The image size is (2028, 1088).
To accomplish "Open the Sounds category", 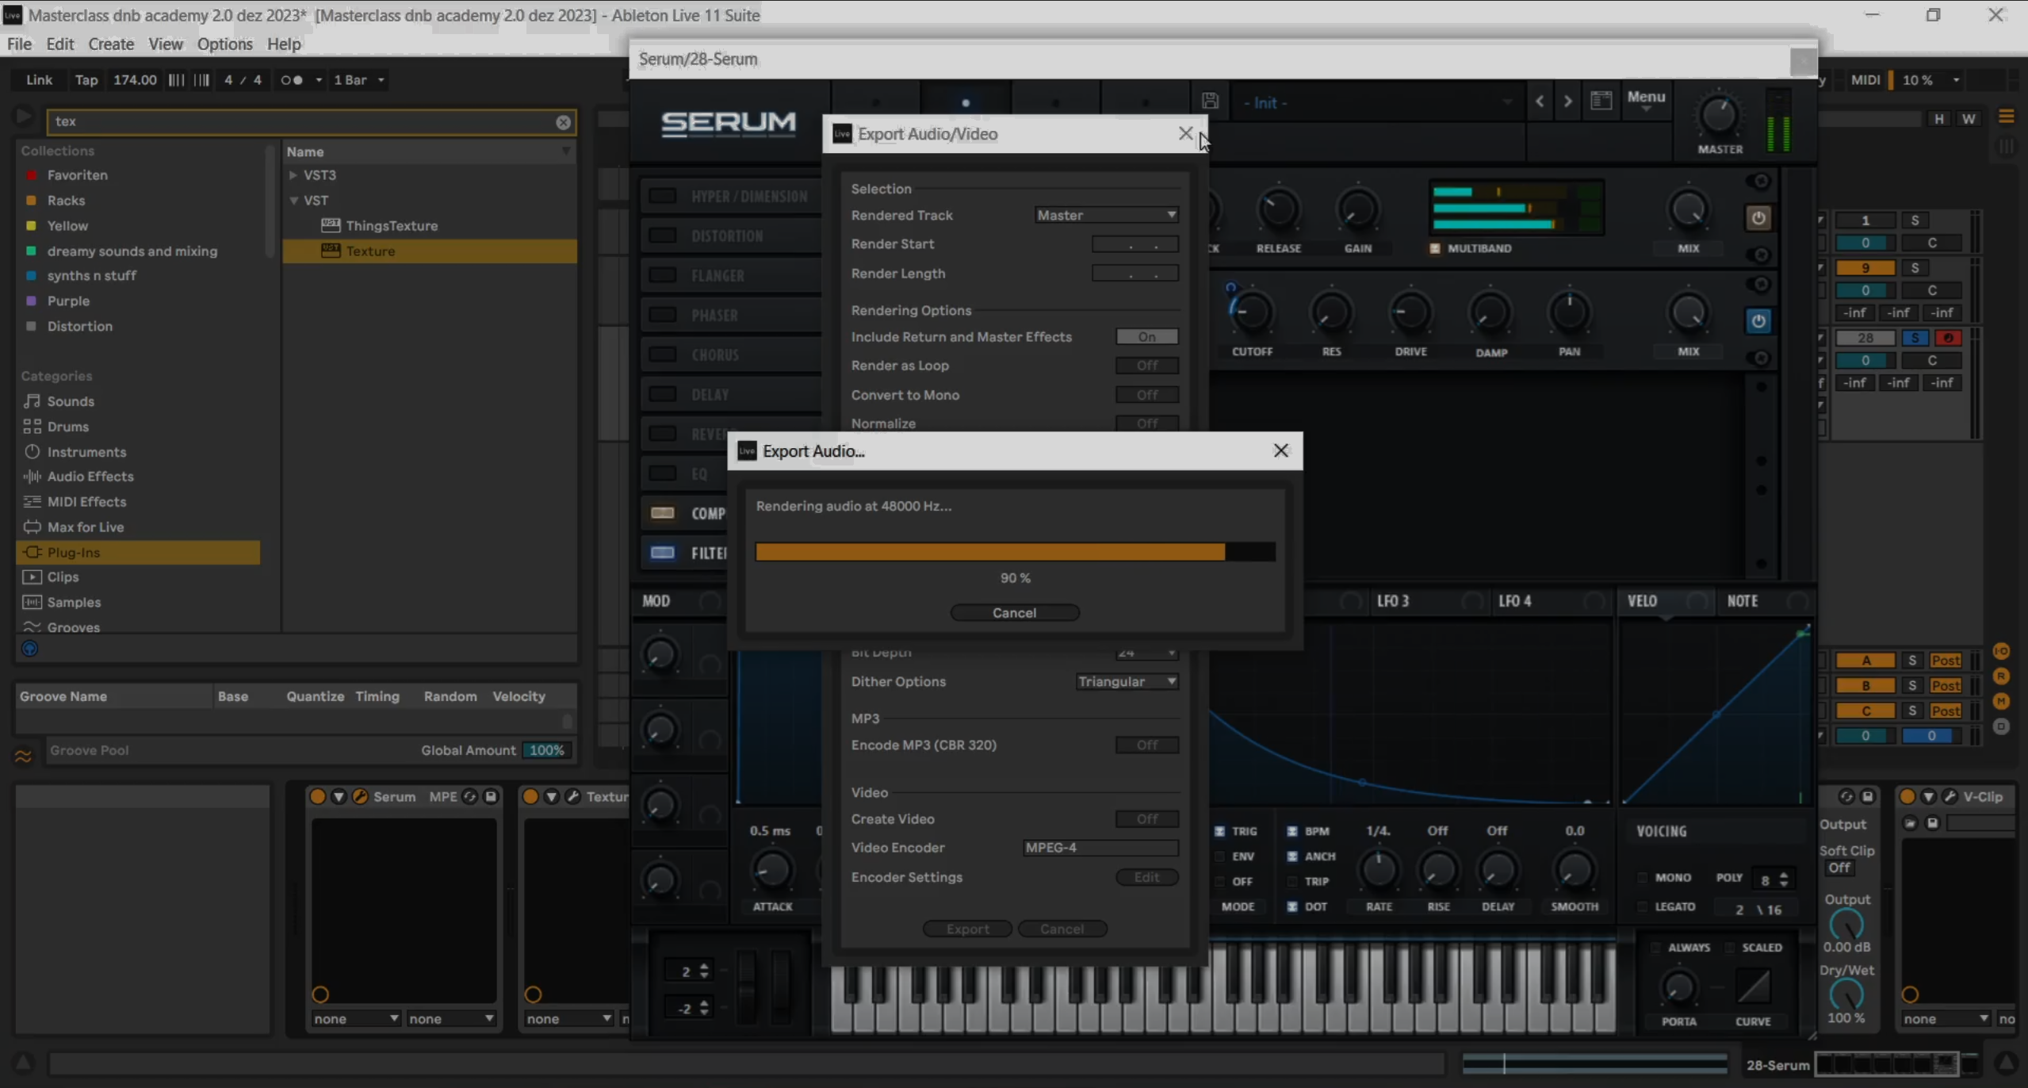I will click(x=71, y=401).
